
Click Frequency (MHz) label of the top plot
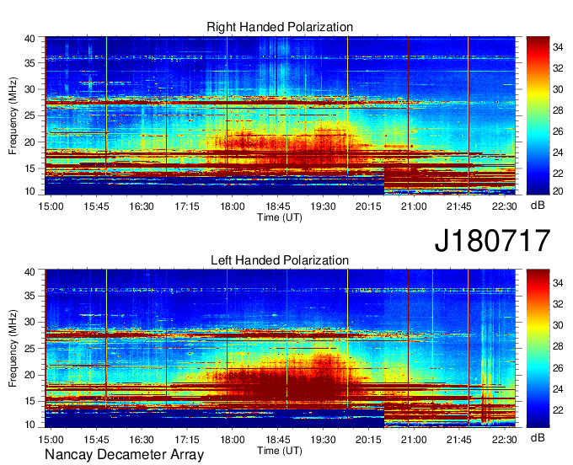point(13,115)
